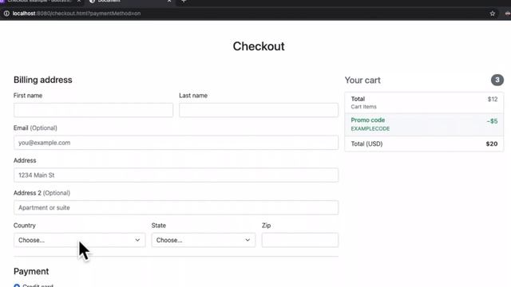Click the First name field
The height and width of the screenshot is (287, 511).
(x=93, y=110)
